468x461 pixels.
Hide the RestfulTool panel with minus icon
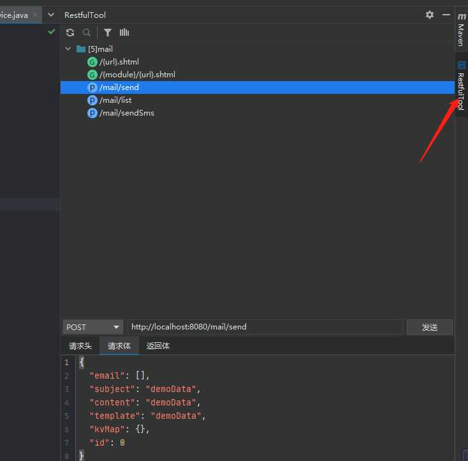point(446,15)
